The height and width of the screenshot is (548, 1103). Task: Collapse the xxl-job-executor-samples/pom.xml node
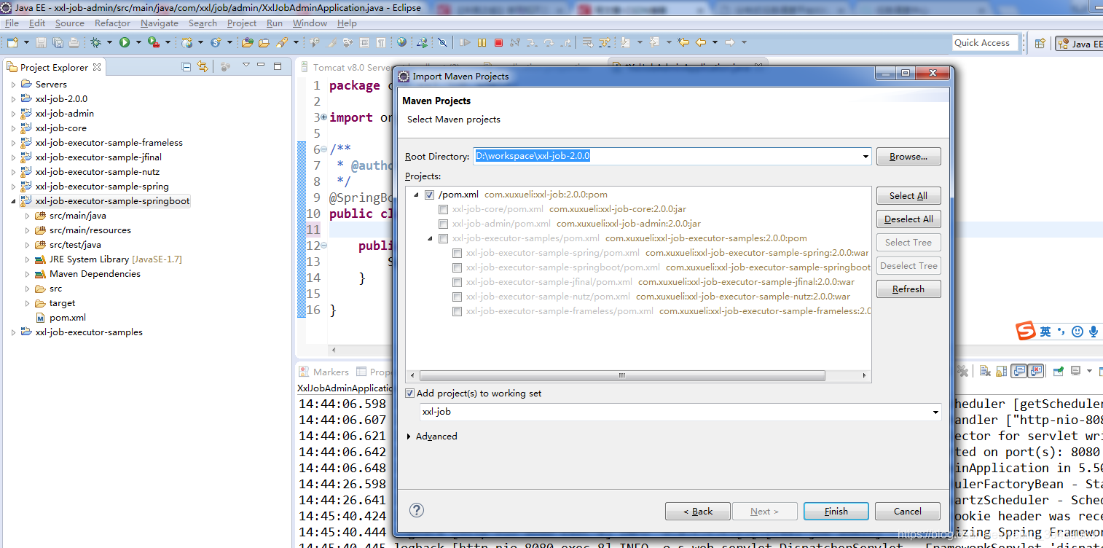pos(431,238)
